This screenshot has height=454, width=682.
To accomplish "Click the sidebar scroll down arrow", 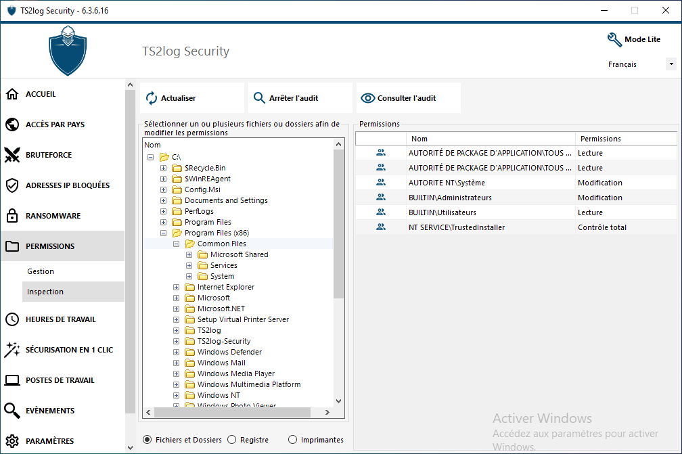I will point(130,447).
